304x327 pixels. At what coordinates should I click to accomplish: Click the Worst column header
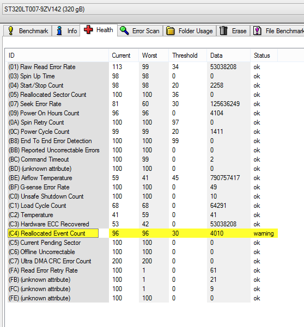[154, 55]
